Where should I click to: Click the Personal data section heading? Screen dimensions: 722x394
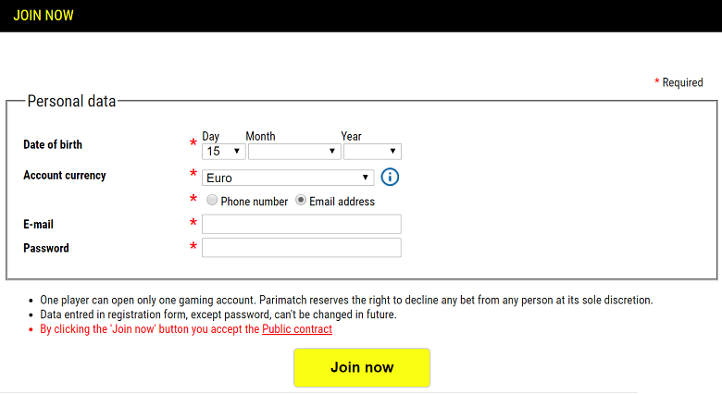(x=72, y=102)
